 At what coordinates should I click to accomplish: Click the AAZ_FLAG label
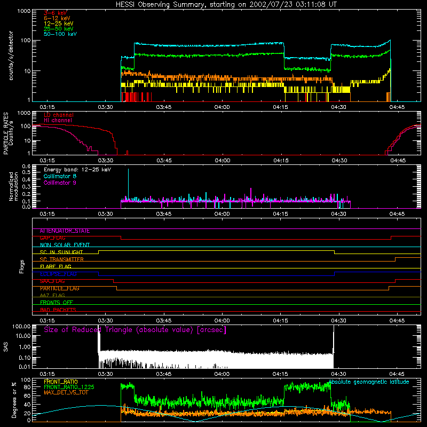pos(52,295)
